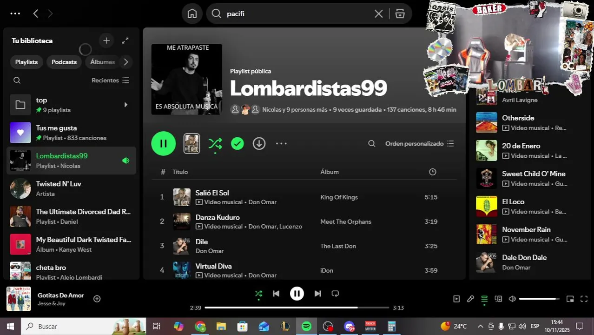
Task: Filter library by Playlists
Action: [x=26, y=62]
